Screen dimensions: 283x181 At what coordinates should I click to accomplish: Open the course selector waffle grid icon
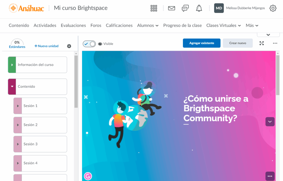154,8
